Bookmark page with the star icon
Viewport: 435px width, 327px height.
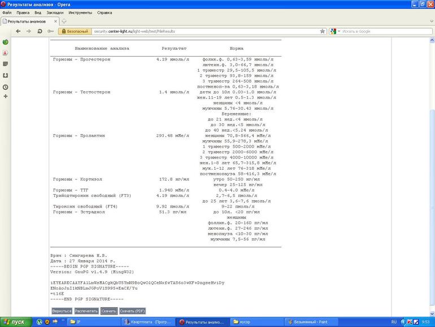[x=323, y=31]
